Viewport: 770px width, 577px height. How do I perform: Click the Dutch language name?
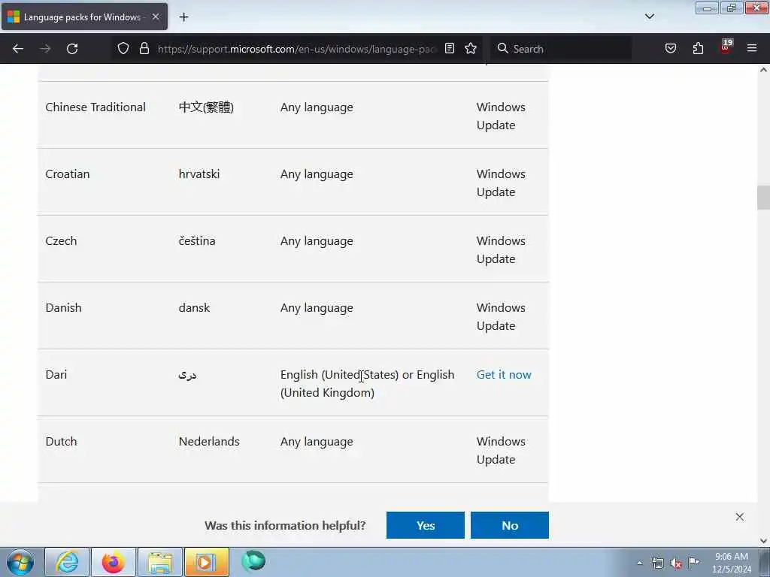pos(61,441)
